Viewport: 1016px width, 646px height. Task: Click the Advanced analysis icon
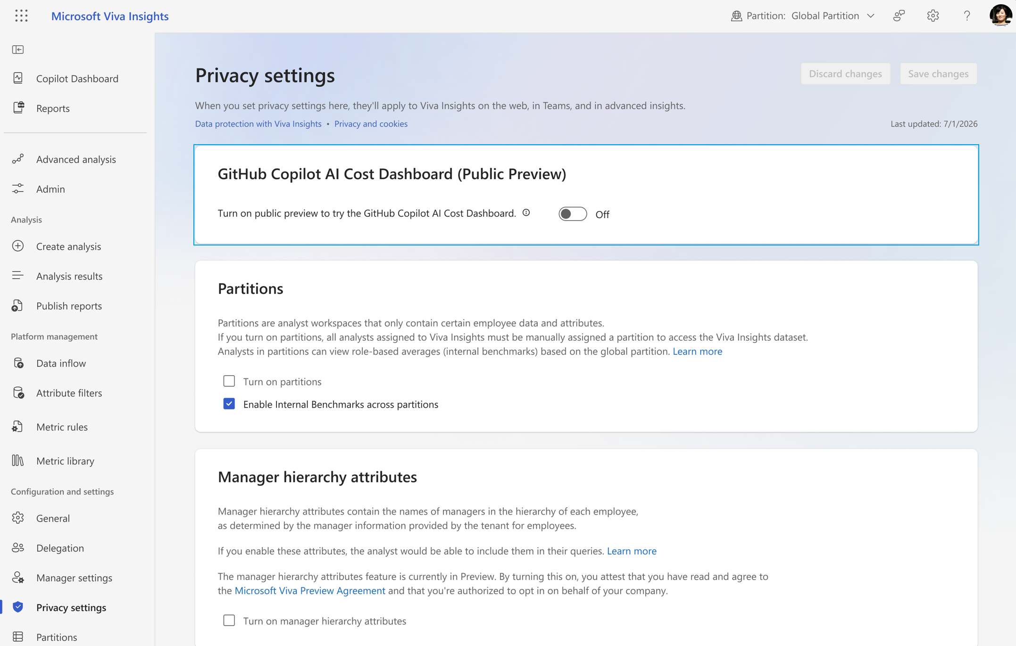click(x=18, y=159)
